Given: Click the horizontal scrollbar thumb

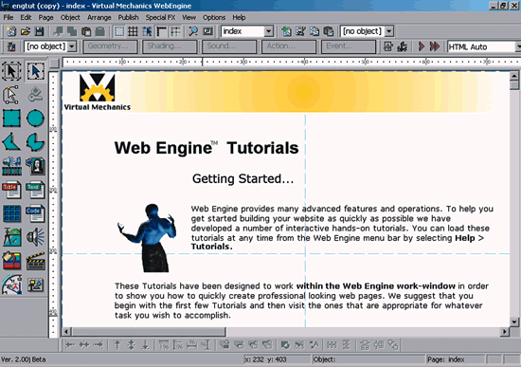Looking at the screenshot, I should pyautogui.click(x=148, y=331).
